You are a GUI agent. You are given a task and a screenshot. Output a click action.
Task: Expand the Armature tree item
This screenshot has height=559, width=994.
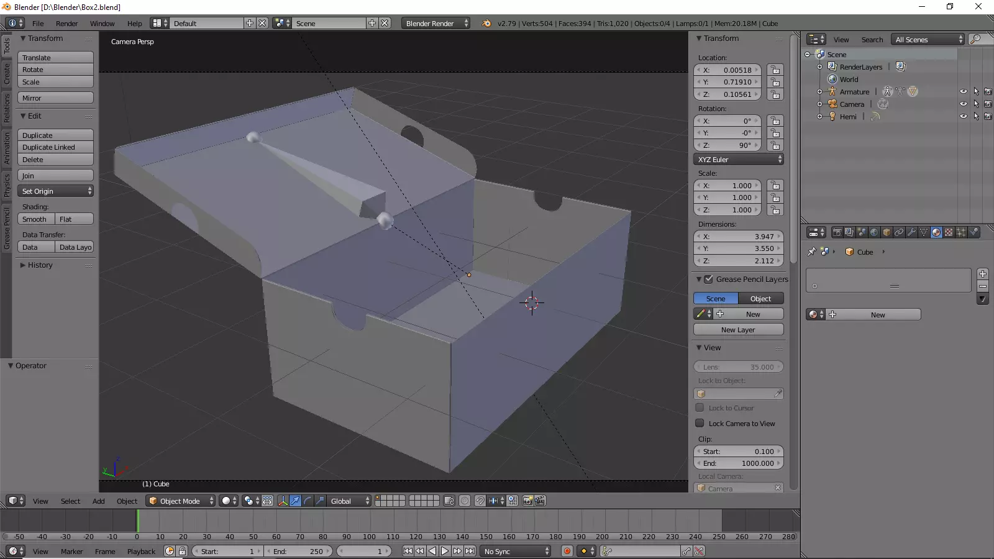pyautogui.click(x=819, y=91)
